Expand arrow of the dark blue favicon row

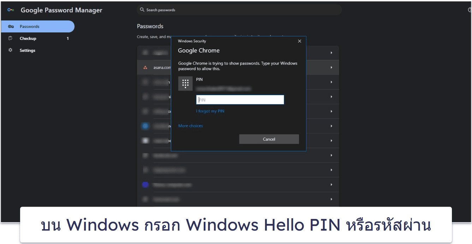(x=331, y=184)
